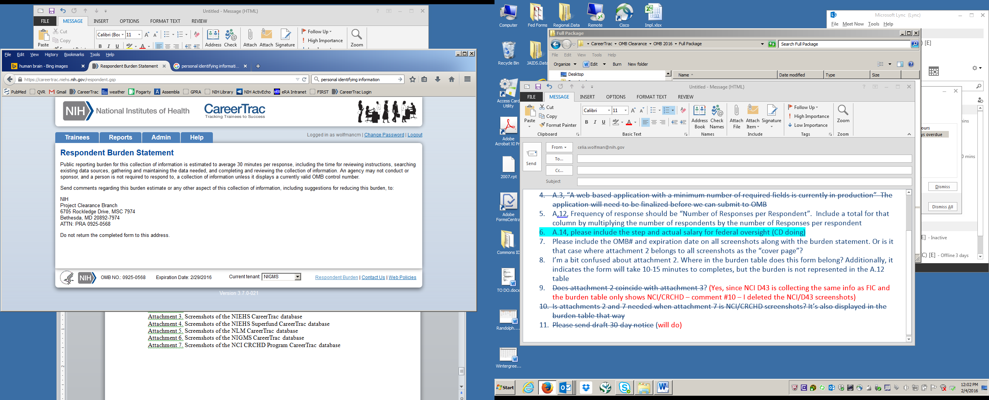The width and height of the screenshot is (989, 400).
Task: Click Check Names in the message ribbon
Action: [x=717, y=117]
